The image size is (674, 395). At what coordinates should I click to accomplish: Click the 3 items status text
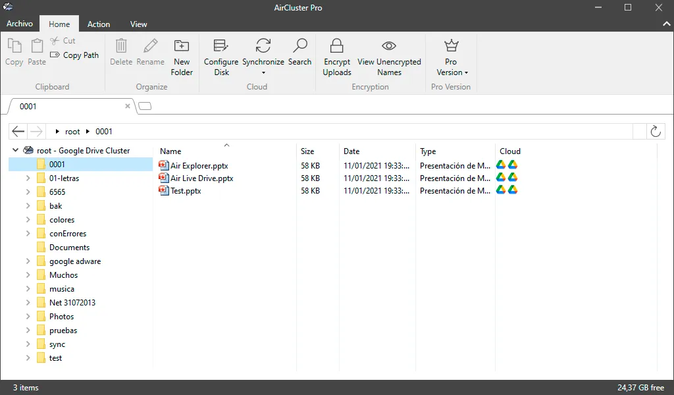click(26, 387)
